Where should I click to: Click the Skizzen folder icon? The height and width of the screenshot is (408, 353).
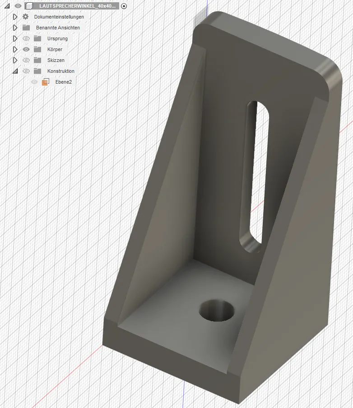37,60
